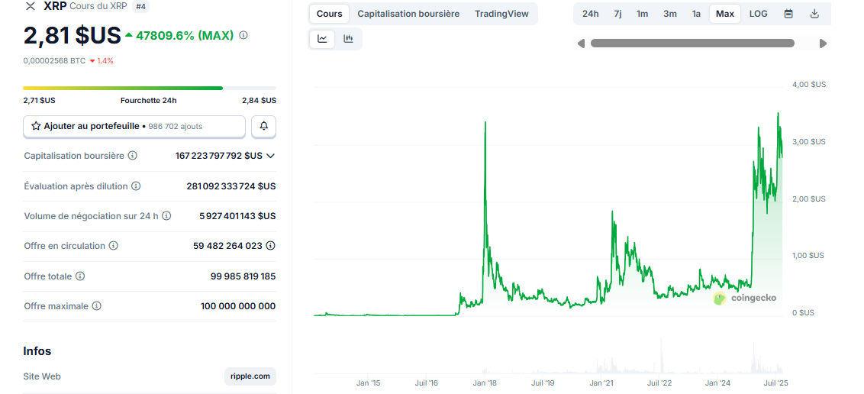Open the ripple.com website link
Image resolution: width=864 pixels, height=394 pixels.
click(x=250, y=376)
